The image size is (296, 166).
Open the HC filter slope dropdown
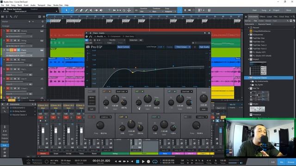click(x=202, y=117)
